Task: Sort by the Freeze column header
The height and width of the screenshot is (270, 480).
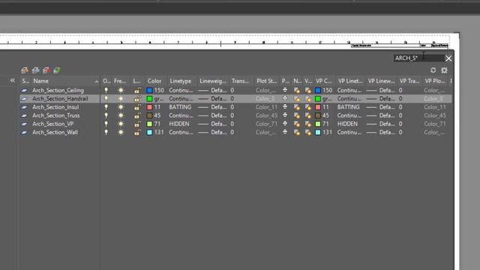Action: 121,81
